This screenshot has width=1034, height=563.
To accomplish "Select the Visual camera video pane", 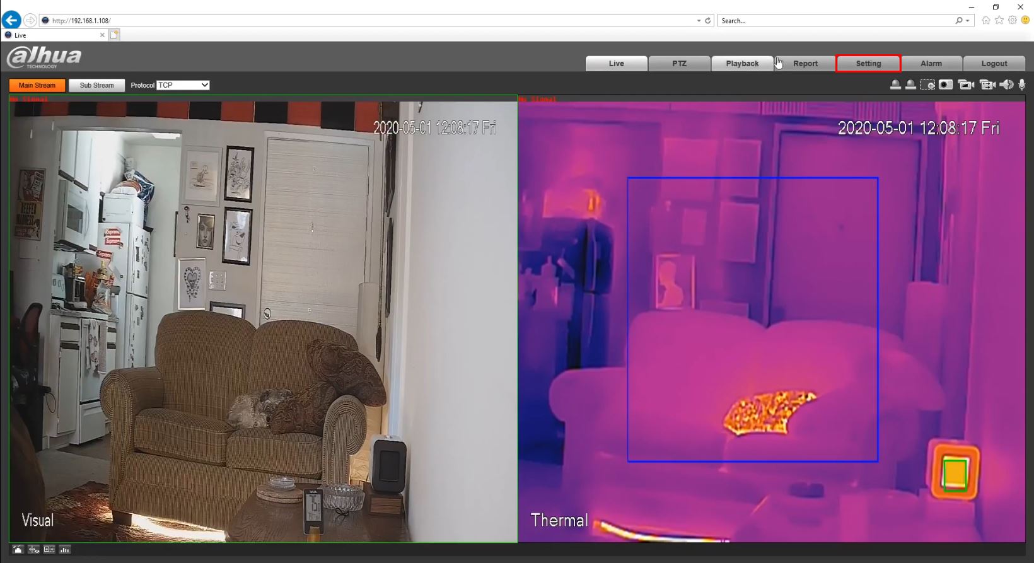I will [x=264, y=319].
